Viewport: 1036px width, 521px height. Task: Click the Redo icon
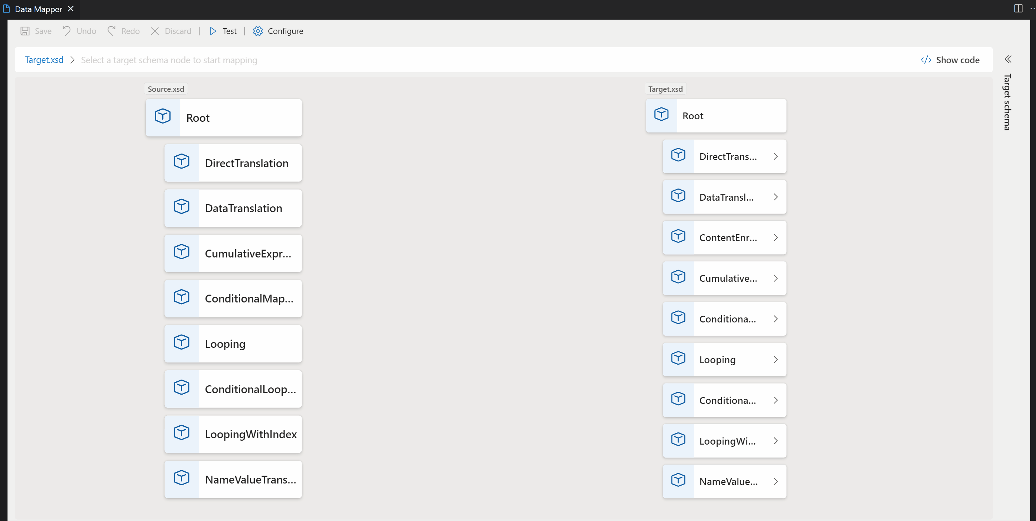pos(111,31)
